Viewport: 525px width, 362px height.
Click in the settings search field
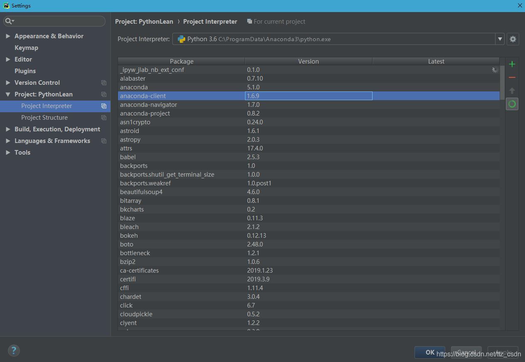(54, 21)
